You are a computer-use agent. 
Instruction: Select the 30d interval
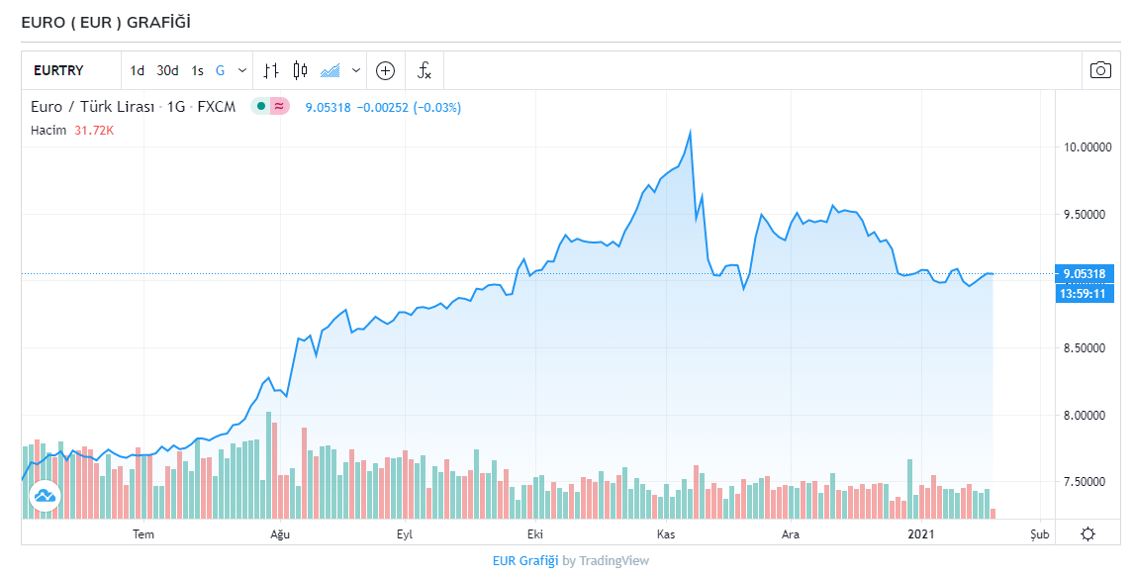167,70
